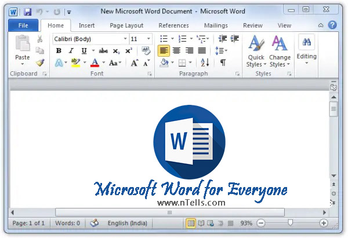Click the Redo/Repeat icon in title bar
Screen dimensions: 348x238
point(57,12)
